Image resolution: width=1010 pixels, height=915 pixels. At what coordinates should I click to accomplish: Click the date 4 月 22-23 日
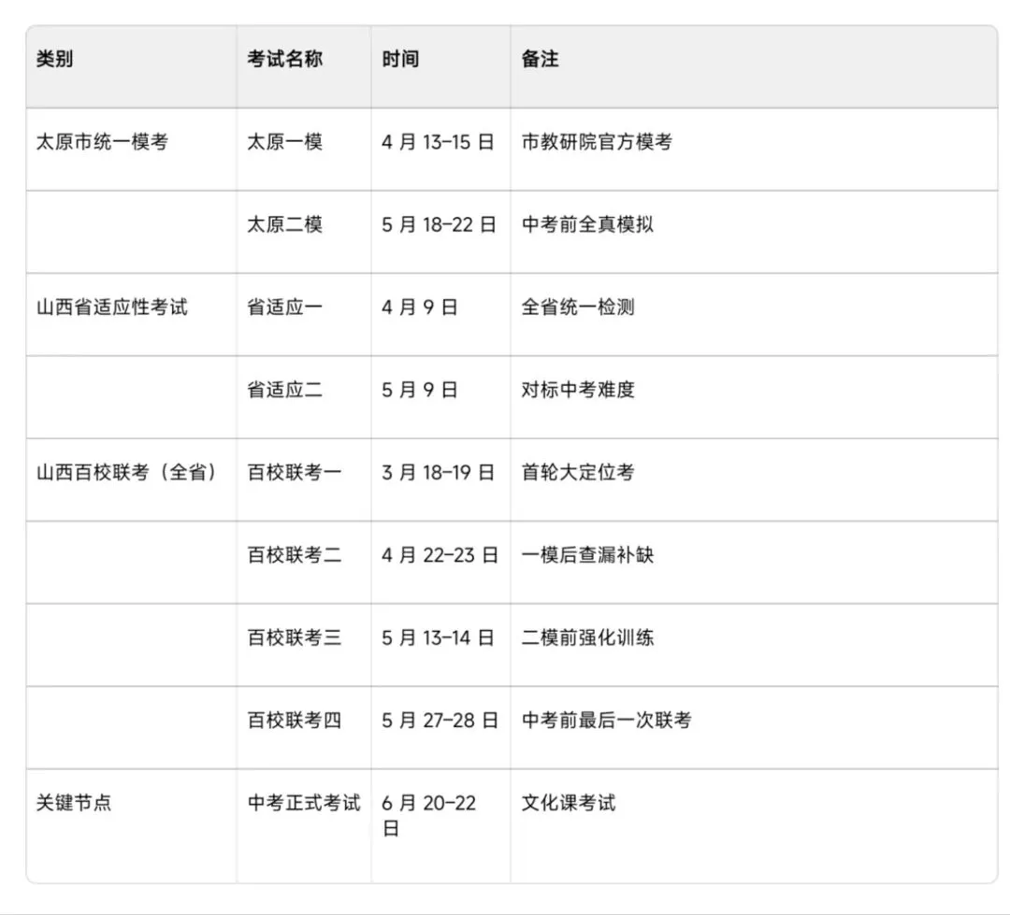pos(440,554)
